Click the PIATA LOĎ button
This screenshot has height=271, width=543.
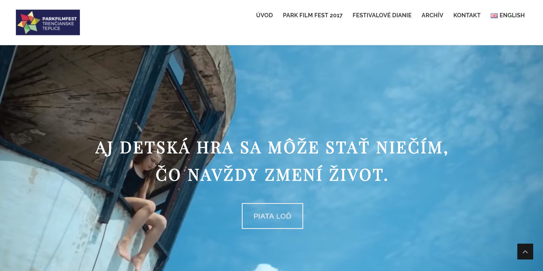(272, 216)
